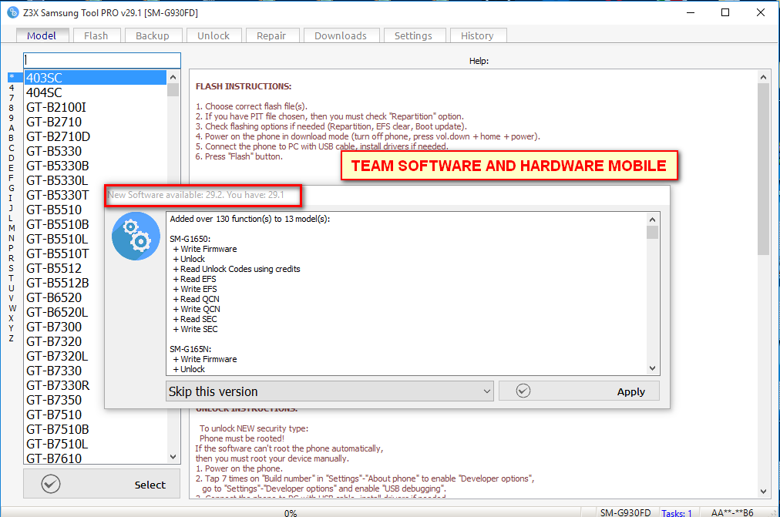
Task: Jump to letter G in alphabet index
Action: (x=12, y=188)
